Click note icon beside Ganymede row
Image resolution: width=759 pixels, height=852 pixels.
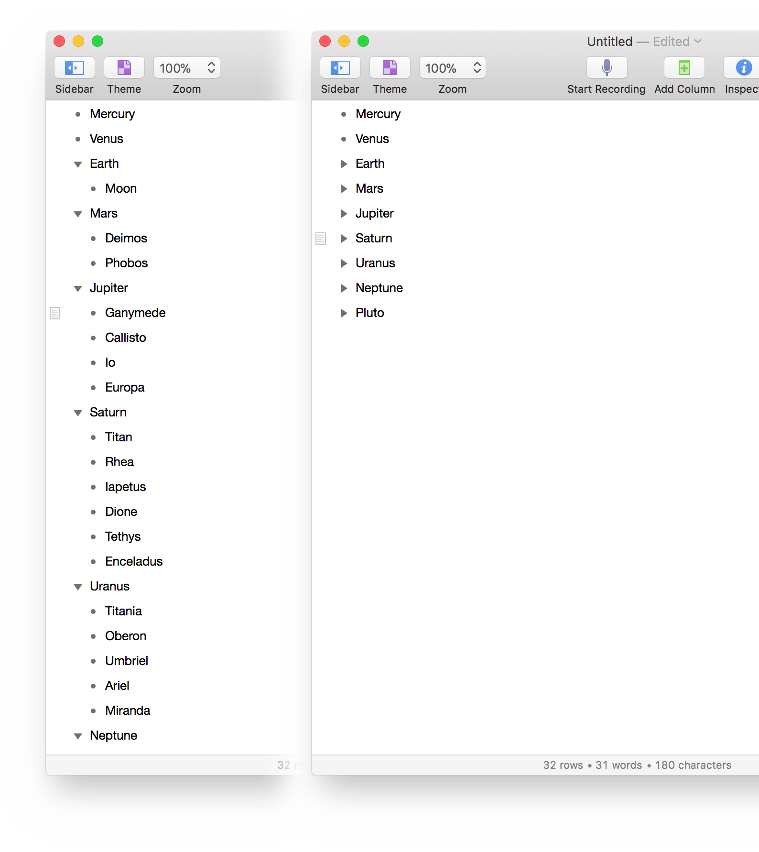tap(55, 313)
